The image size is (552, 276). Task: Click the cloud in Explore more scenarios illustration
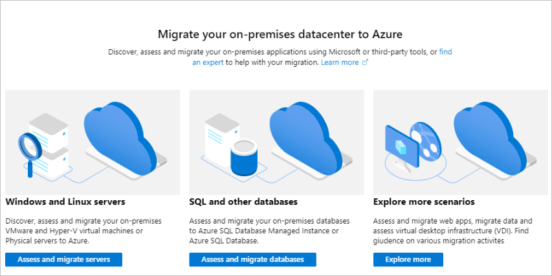[x=489, y=135]
